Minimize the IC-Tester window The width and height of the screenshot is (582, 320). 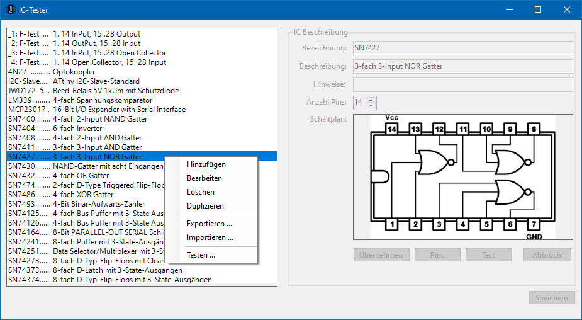509,9
